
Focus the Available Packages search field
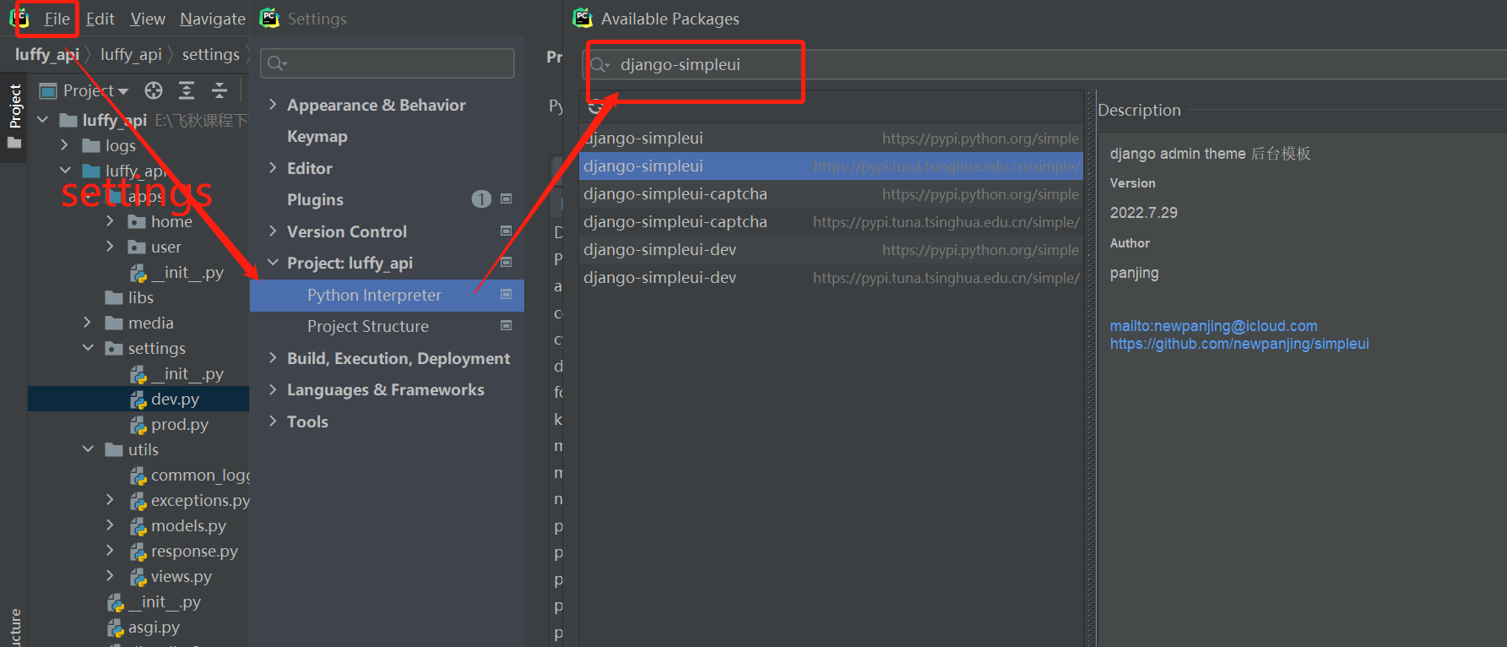click(1044, 65)
